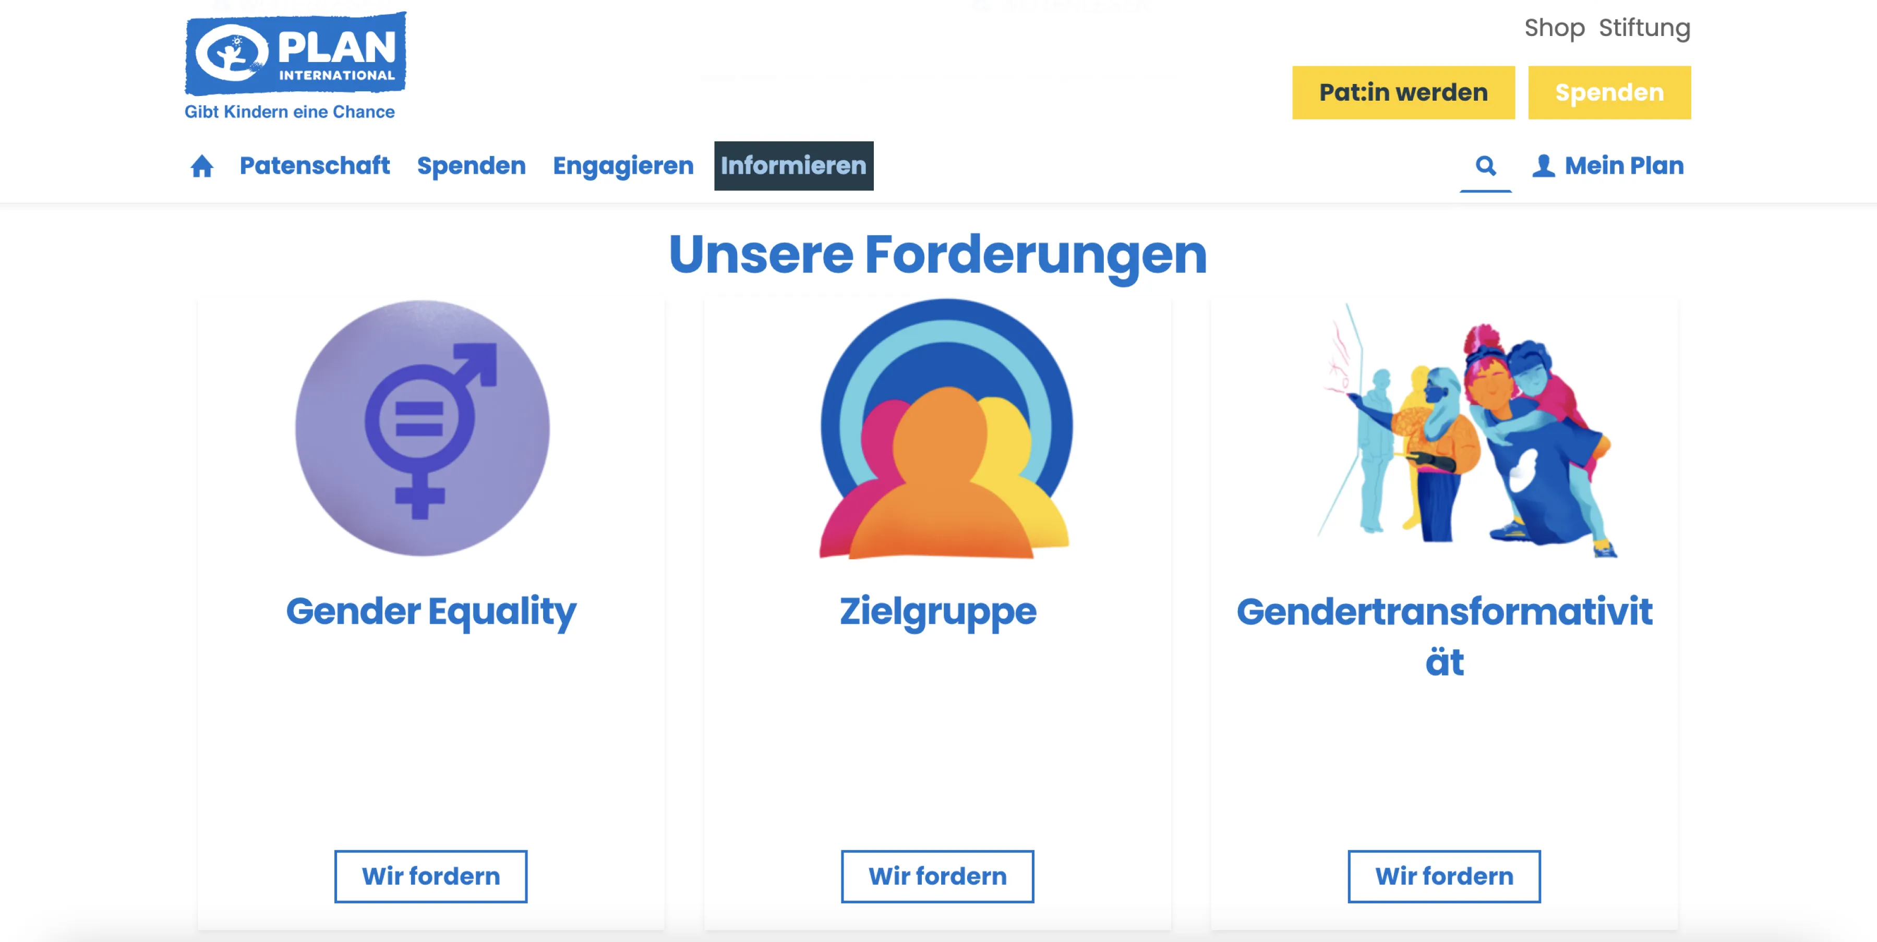1877x942 pixels.
Task: Open the Patenschaft menu
Action: click(x=315, y=166)
